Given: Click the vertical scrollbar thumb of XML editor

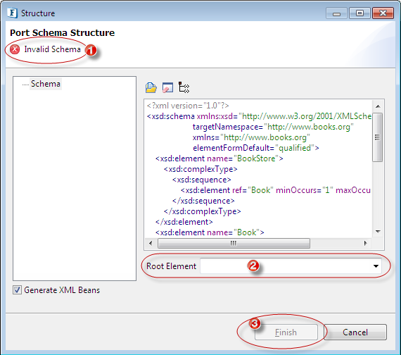Looking at the screenshot, I should click(x=378, y=137).
